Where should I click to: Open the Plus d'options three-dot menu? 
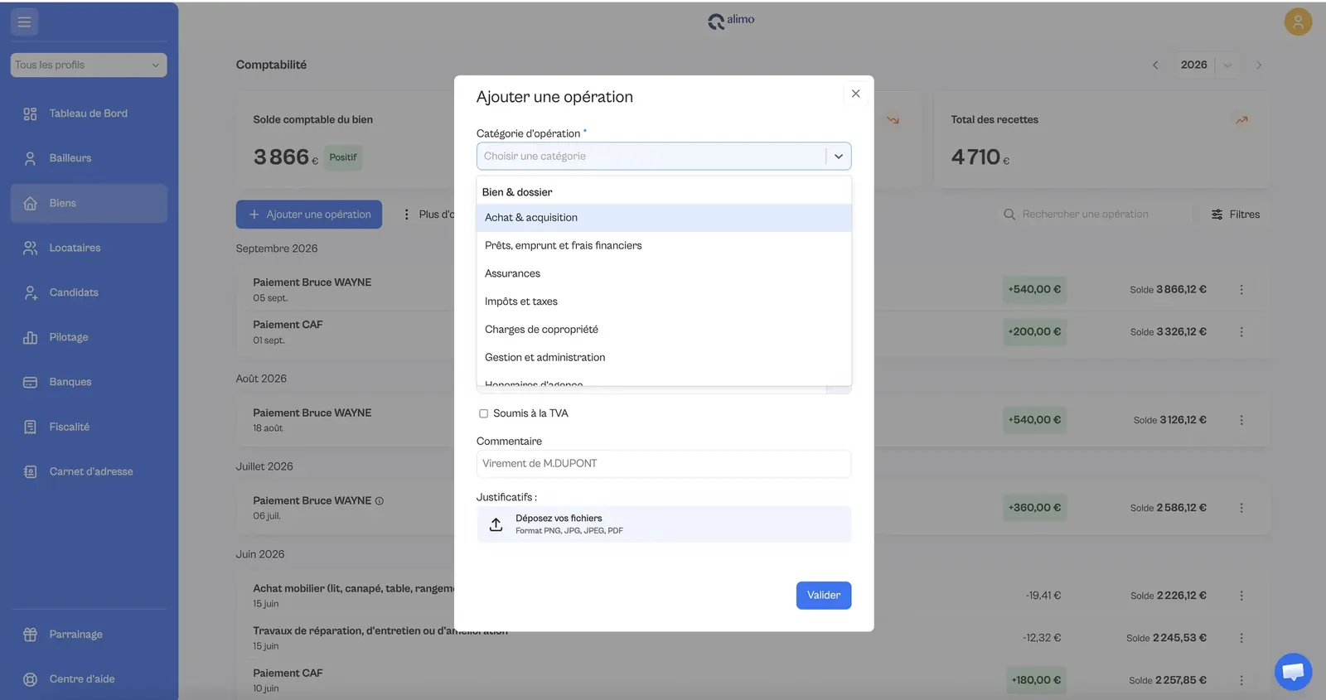point(406,215)
